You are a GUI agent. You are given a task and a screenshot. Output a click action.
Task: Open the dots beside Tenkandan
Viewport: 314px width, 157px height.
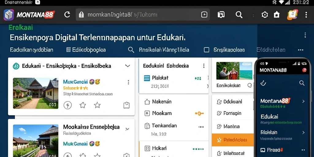(x=201, y=127)
